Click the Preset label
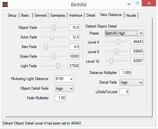 tap(94, 33)
